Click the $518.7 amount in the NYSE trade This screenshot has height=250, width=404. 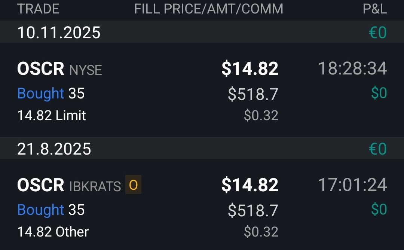[x=253, y=94]
